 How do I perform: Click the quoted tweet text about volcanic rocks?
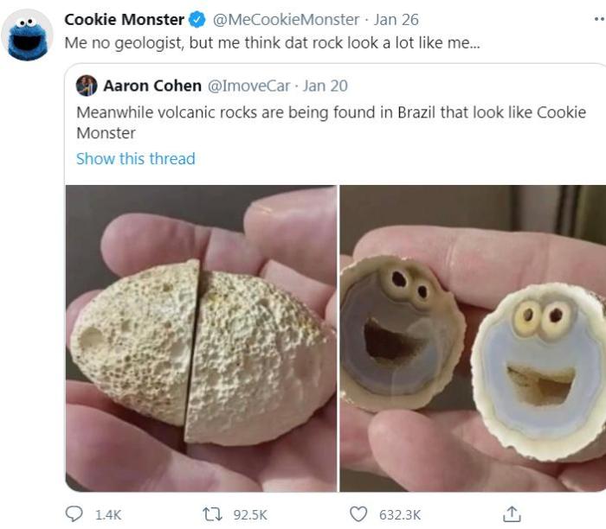tap(332, 123)
